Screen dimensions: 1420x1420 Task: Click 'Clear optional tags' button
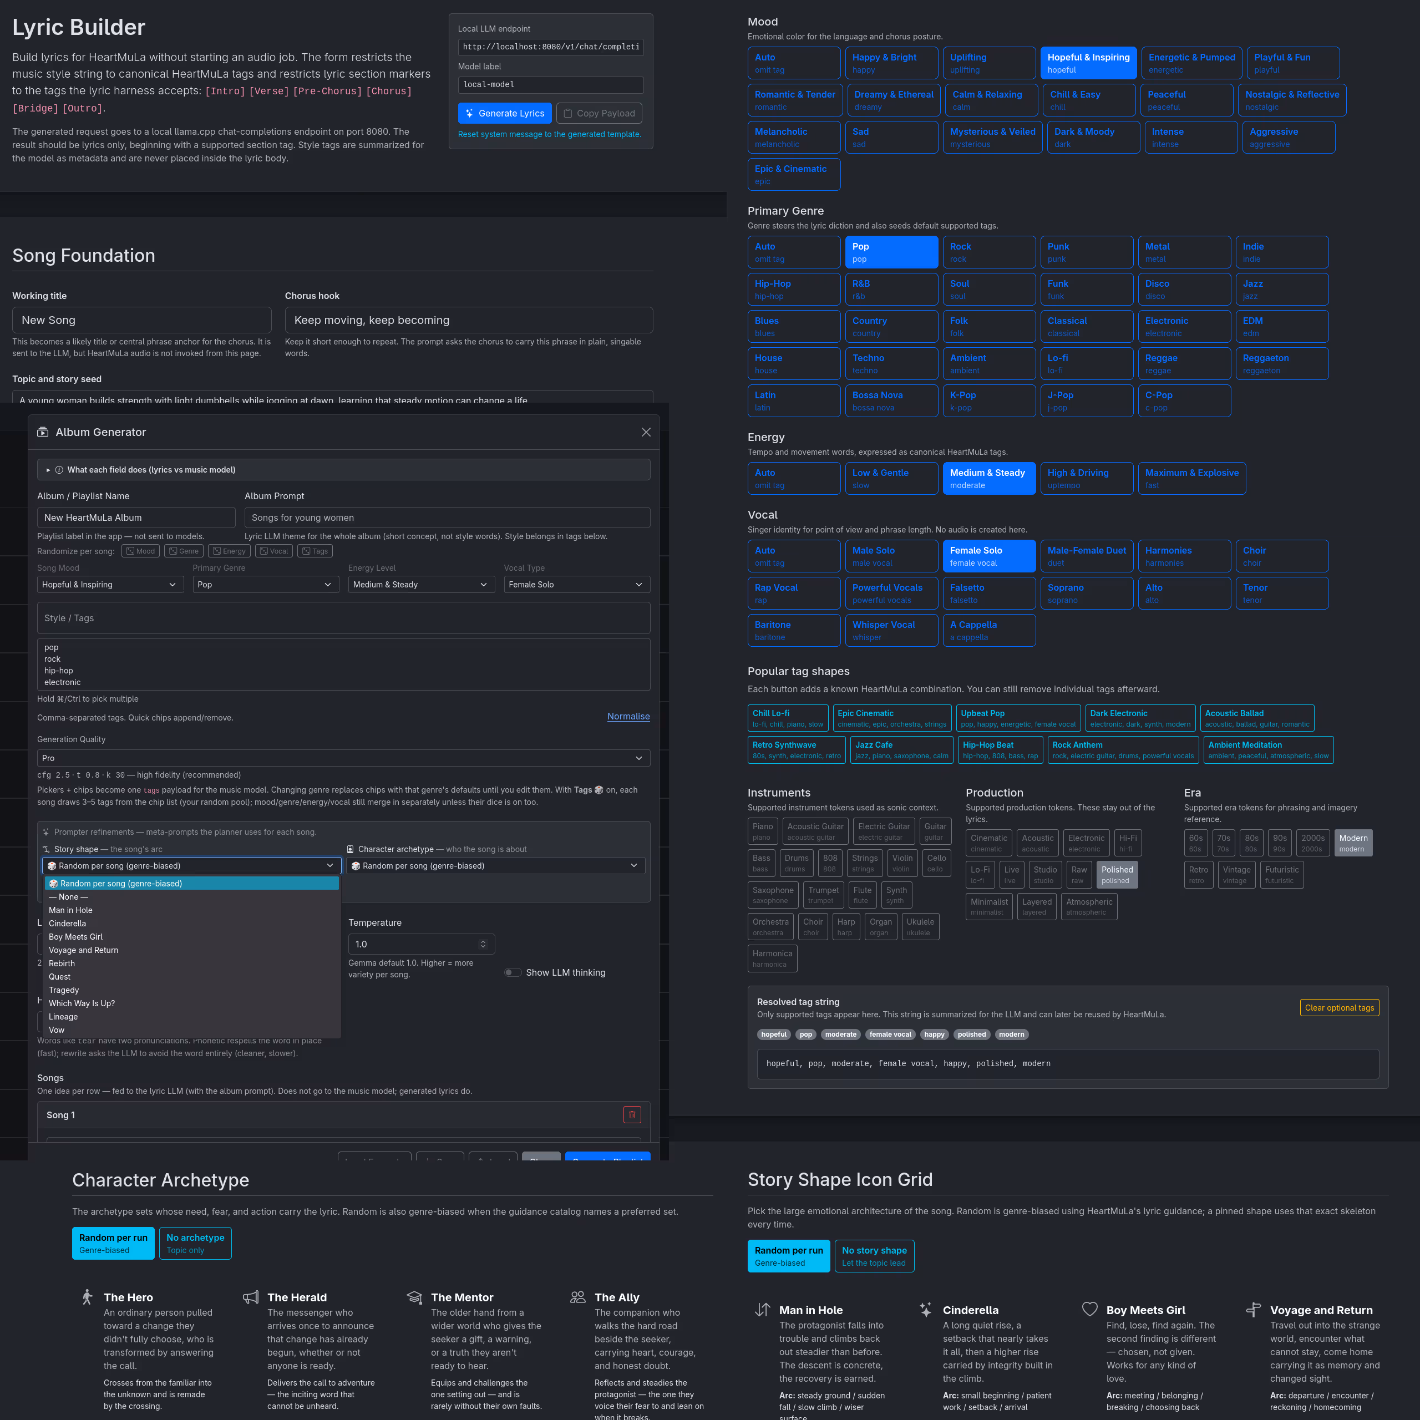[x=1339, y=1008]
